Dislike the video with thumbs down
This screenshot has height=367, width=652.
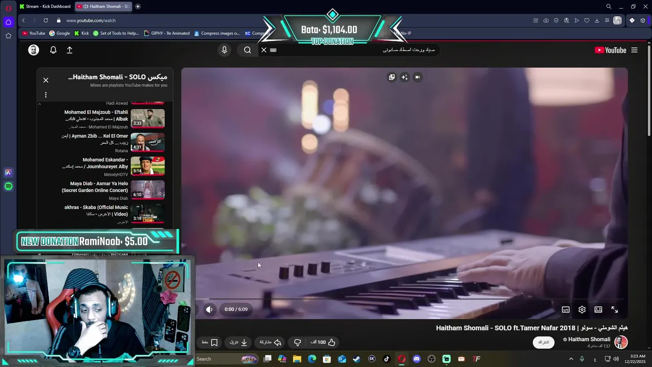point(297,343)
